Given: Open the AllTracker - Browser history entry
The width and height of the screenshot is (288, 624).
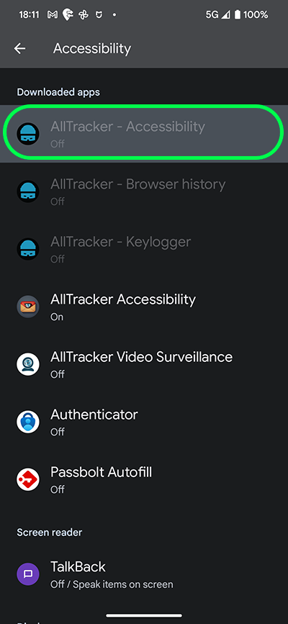Looking at the screenshot, I should 144,191.
